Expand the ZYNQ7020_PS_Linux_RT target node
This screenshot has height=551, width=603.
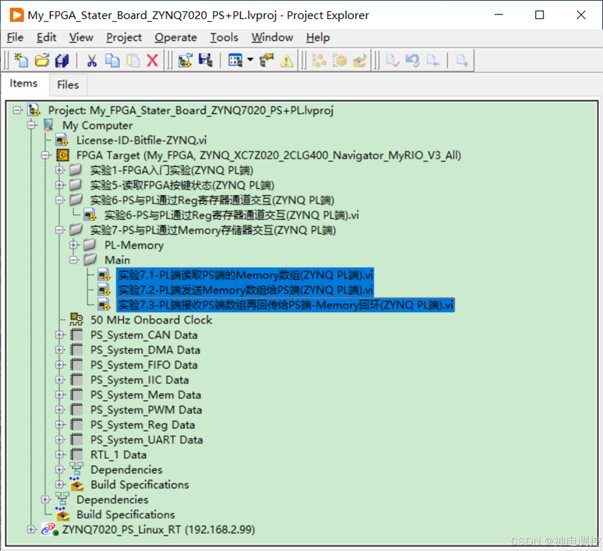click(x=32, y=530)
